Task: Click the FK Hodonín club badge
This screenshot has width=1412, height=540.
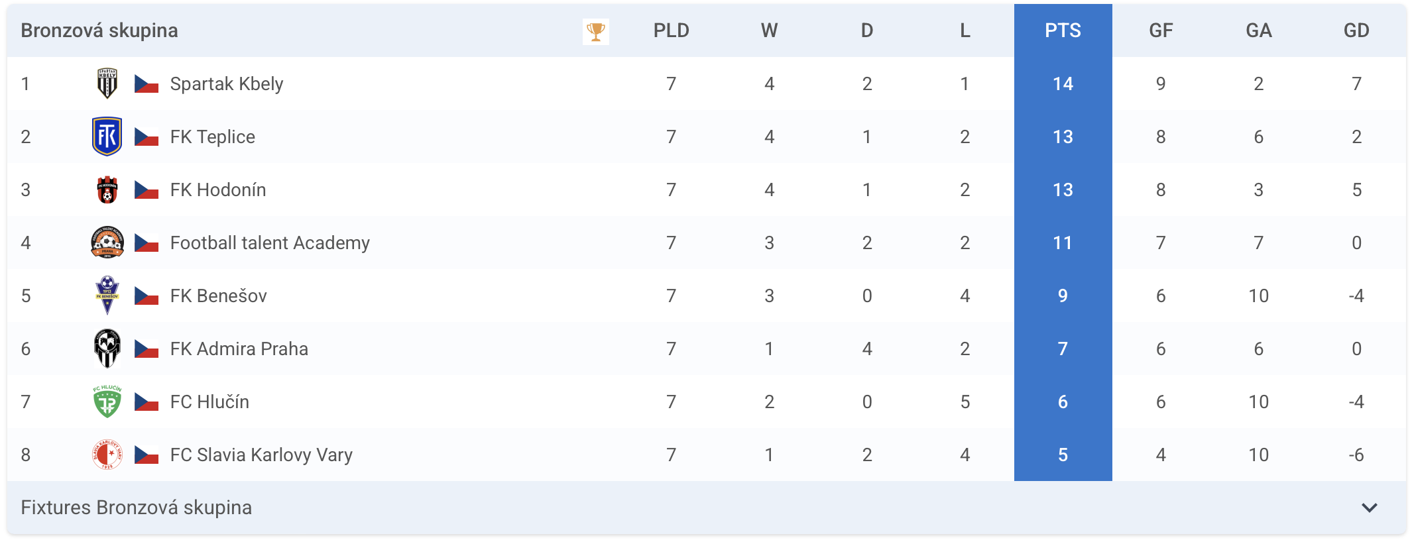Action: (x=107, y=189)
